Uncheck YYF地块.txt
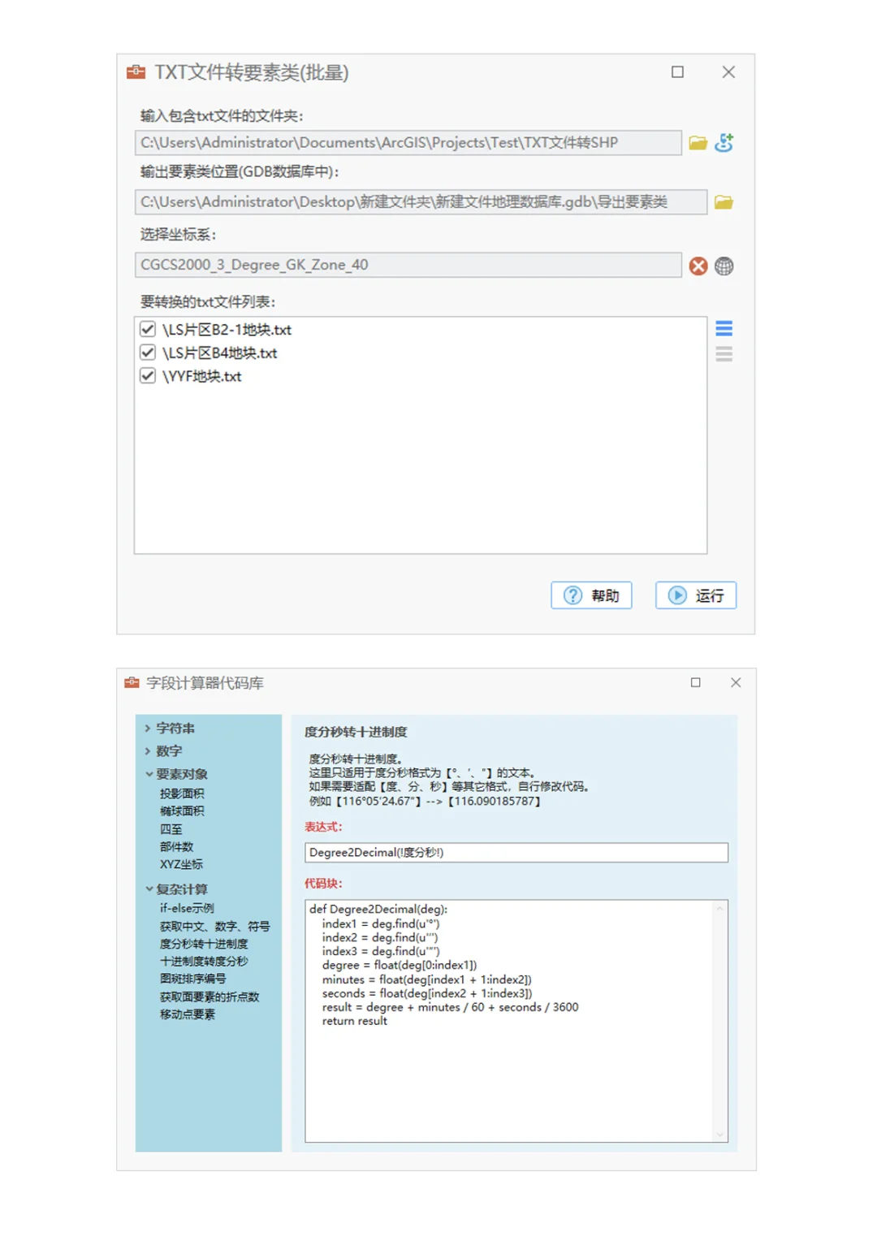Viewport: 877px width, 1241px height. click(x=148, y=376)
